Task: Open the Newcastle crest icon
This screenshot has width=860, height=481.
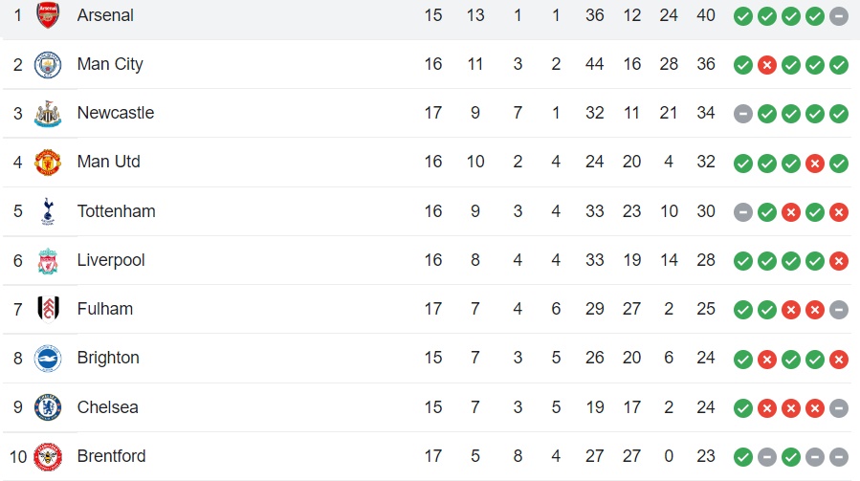Action: (48, 114)
